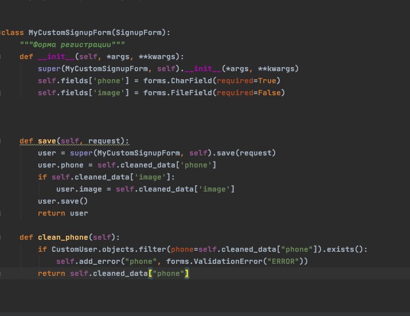Click forms.CharField call
Viewport: 410px width, 316px height.
(x=178, y=81)
